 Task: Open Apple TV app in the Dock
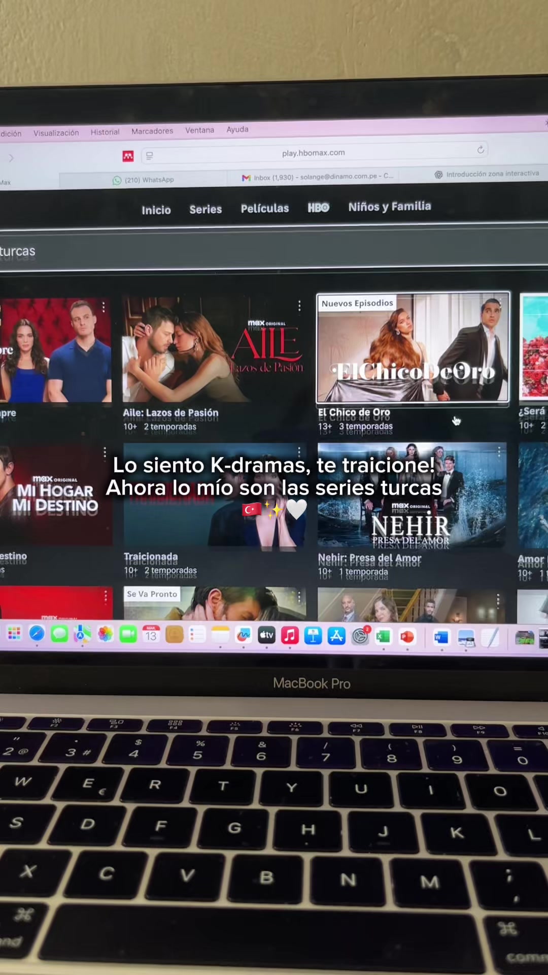(266, 635)
